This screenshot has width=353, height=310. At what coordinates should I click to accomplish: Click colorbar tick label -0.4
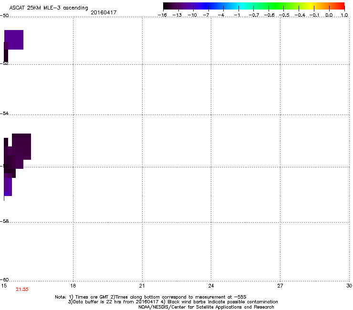click(300, 15)
